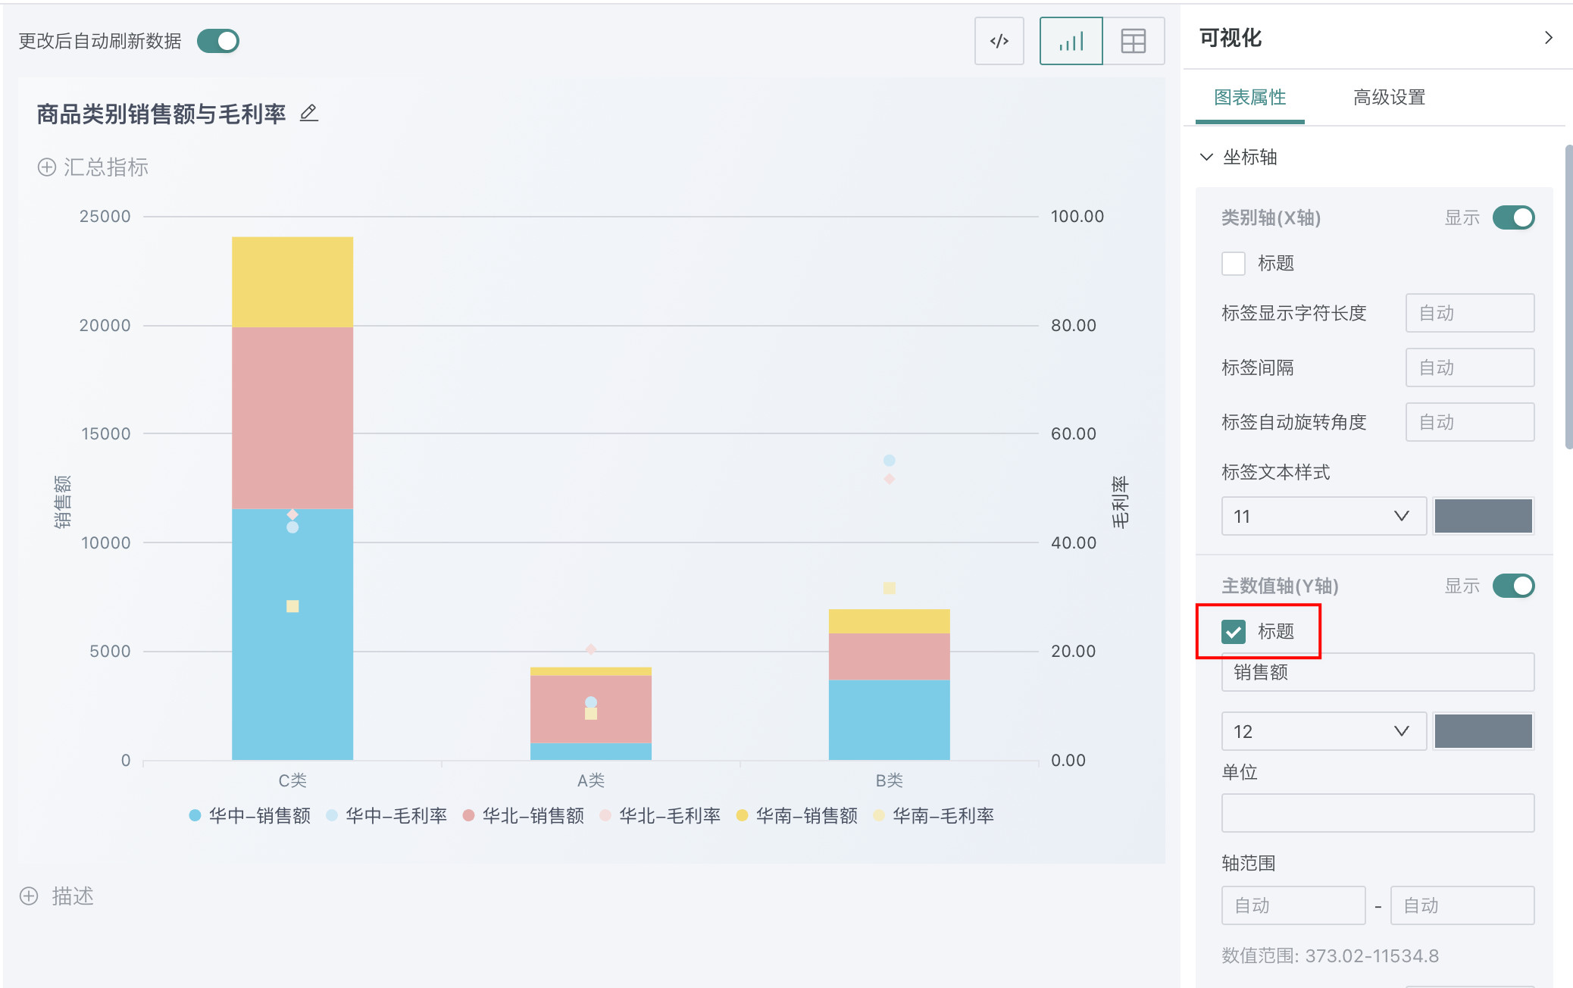Viewport: 1573px width, 988px height.
Task: Switch to bar chart view icon
Action: [x=1071, y=41]
